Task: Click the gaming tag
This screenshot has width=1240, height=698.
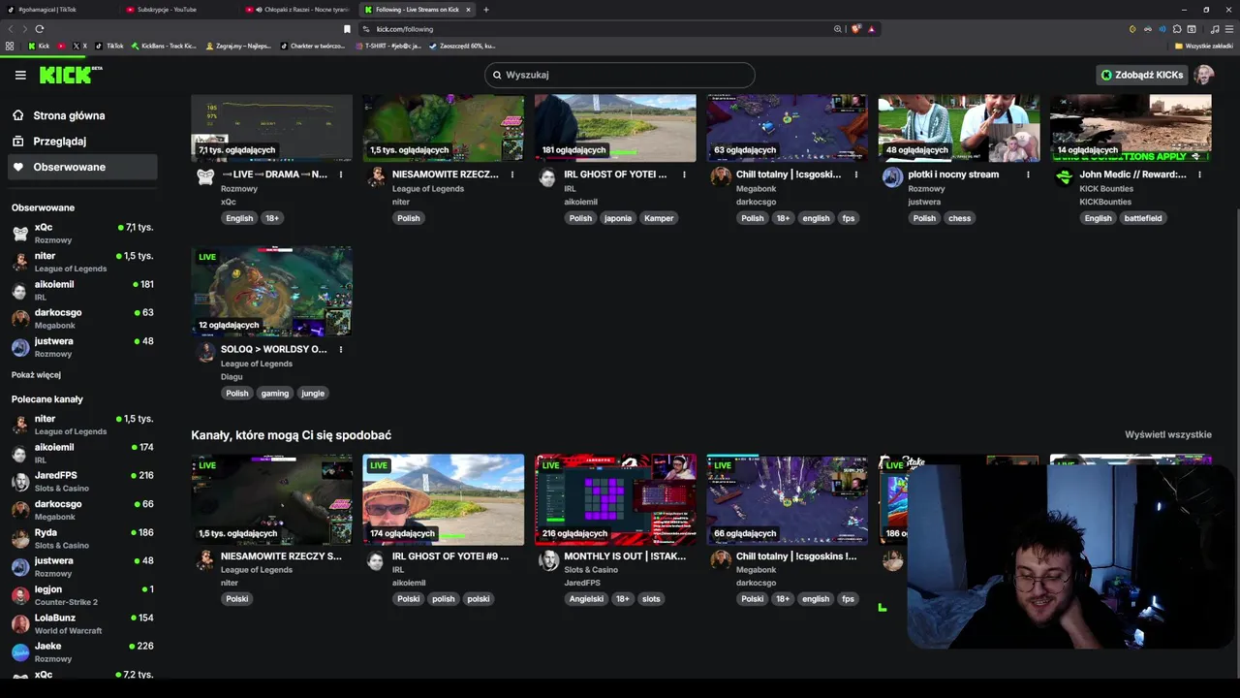Action: coord(275,393)
